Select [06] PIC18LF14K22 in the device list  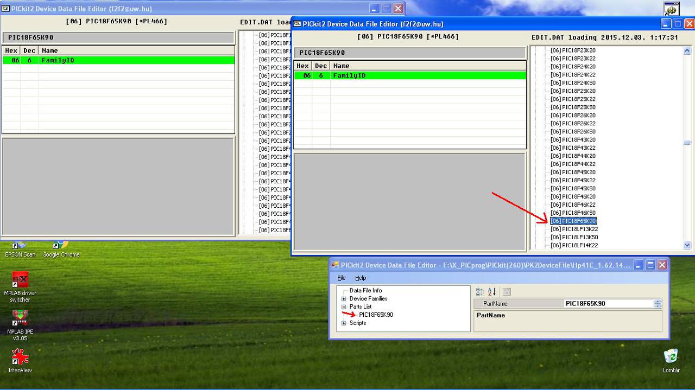point(574,246)
